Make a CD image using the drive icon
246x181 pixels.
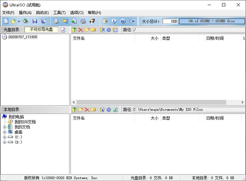(57, 21)
